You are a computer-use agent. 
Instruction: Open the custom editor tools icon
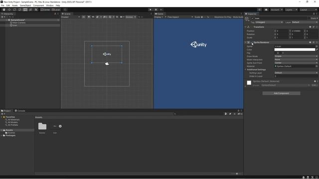click(x=36, y=10)
